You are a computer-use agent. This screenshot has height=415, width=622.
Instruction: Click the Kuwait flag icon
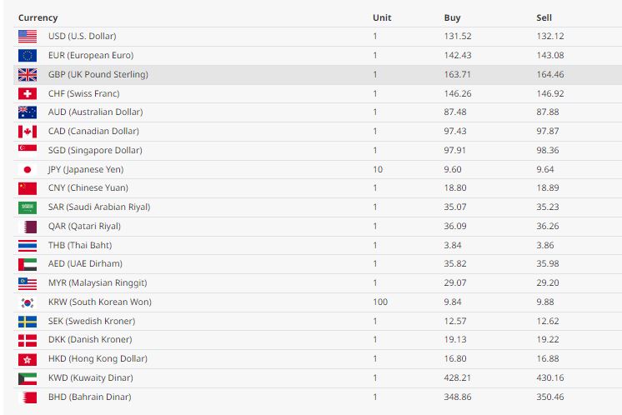click(x=28, y=378)
